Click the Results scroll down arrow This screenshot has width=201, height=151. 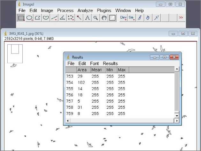[177, 116]
